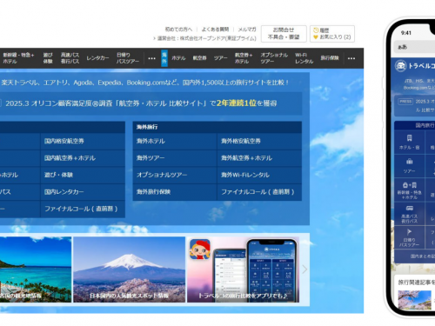Click the お問合せ 不具合・要望 button
Image resolution: width=435 pixels, height=326 pixels.
[x=284, y=34]
